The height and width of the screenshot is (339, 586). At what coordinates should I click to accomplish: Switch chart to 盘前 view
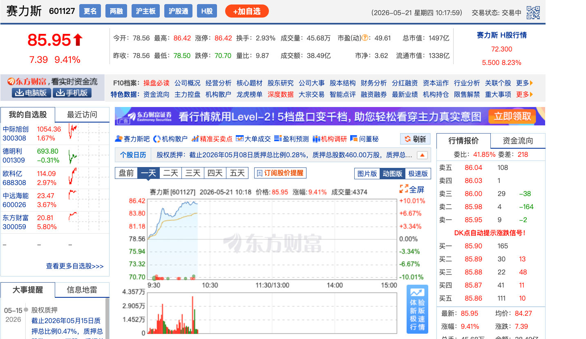click(126, 173)
